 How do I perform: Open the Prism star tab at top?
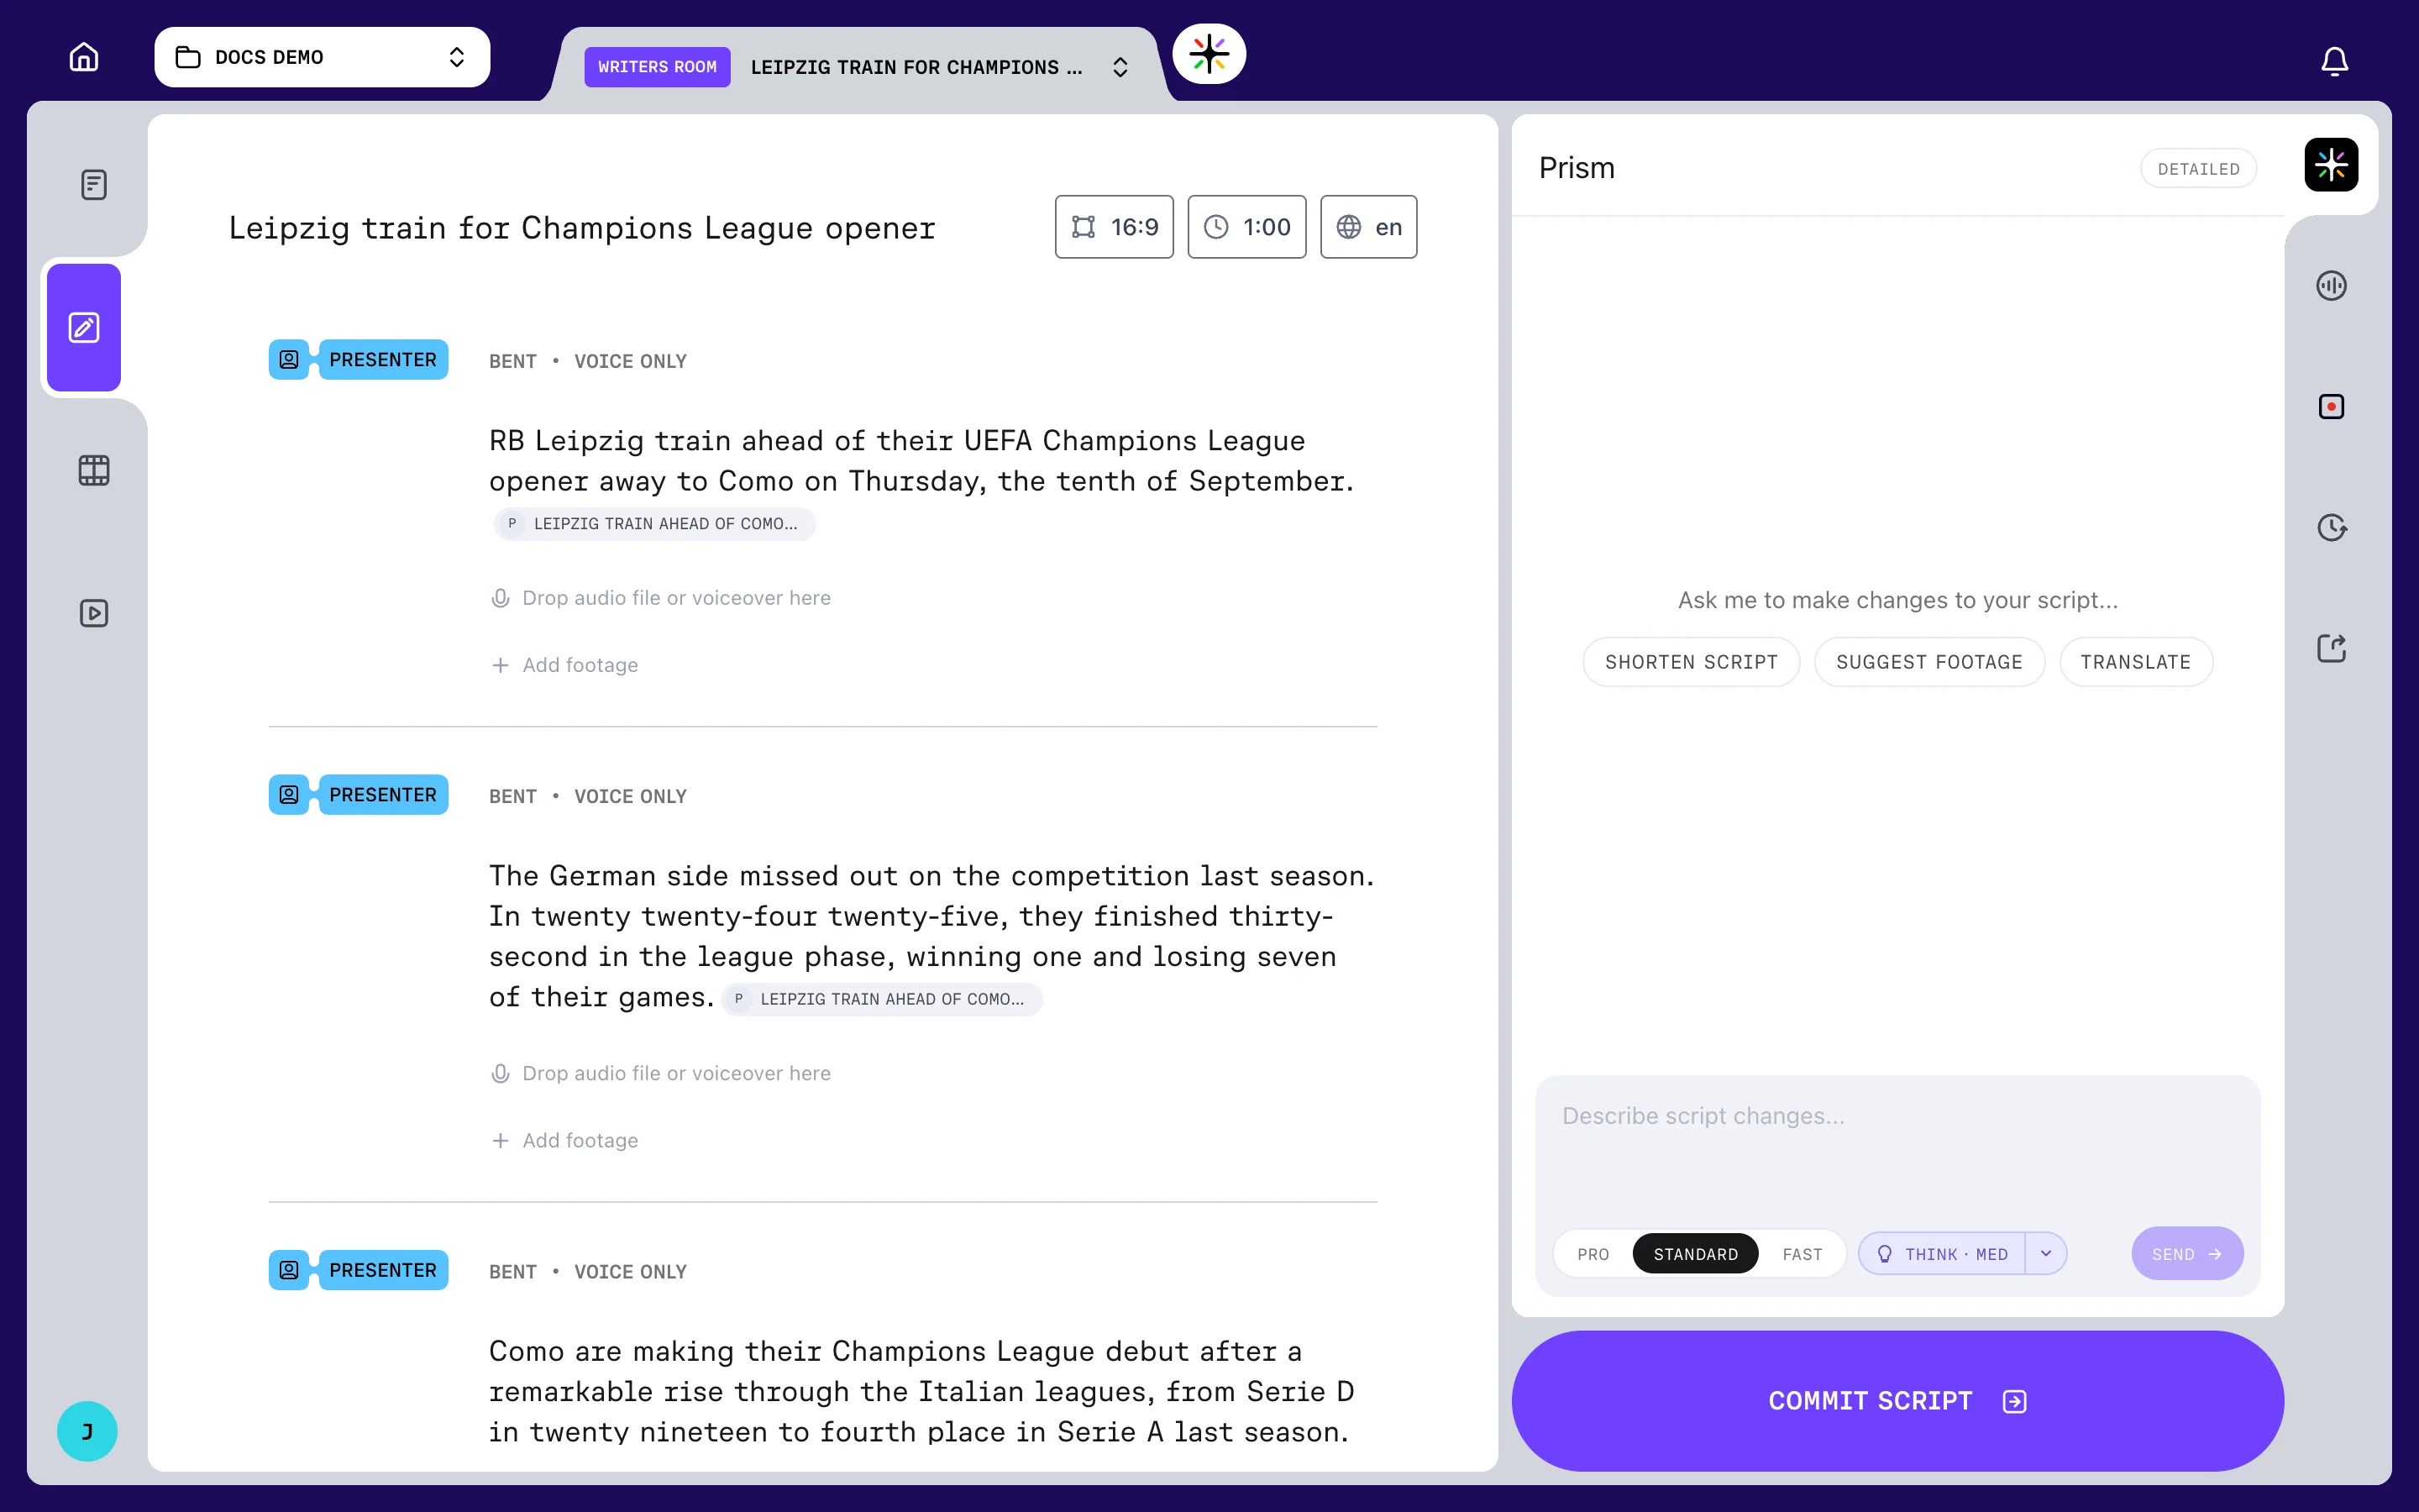1209,54
